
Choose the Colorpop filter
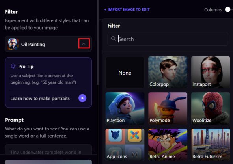pos(168,73)
